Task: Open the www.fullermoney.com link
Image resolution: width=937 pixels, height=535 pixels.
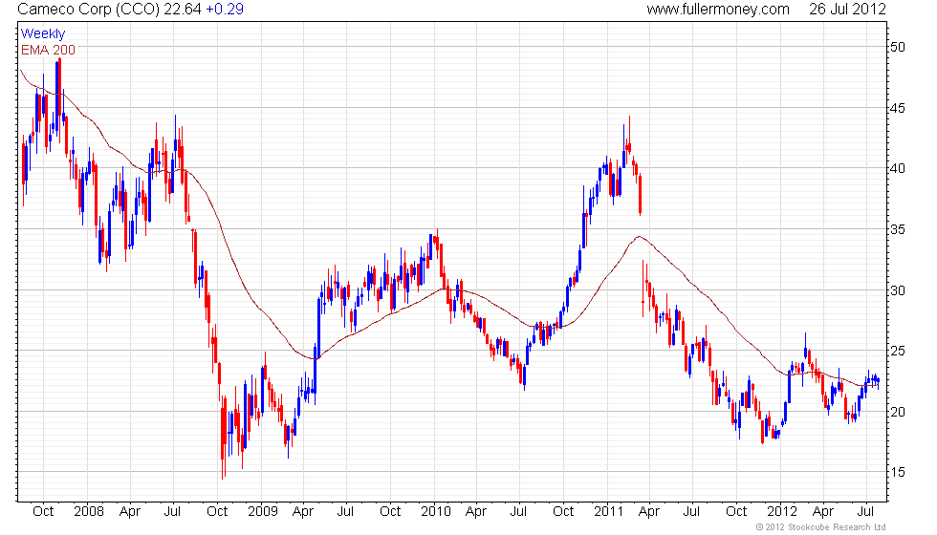Action: point(718,10)
